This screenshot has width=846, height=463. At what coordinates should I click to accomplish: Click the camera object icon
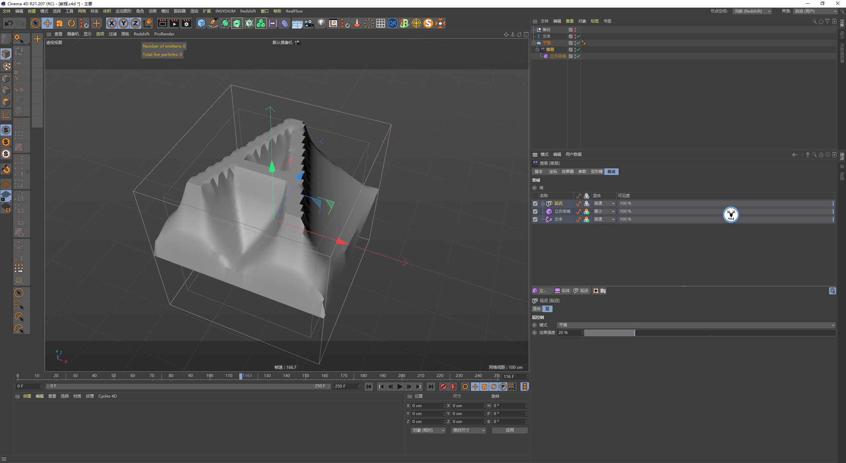pyautogui.click(x=309, y=23)
